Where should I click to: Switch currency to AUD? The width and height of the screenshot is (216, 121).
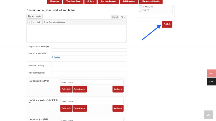click(x=212, y=73)
